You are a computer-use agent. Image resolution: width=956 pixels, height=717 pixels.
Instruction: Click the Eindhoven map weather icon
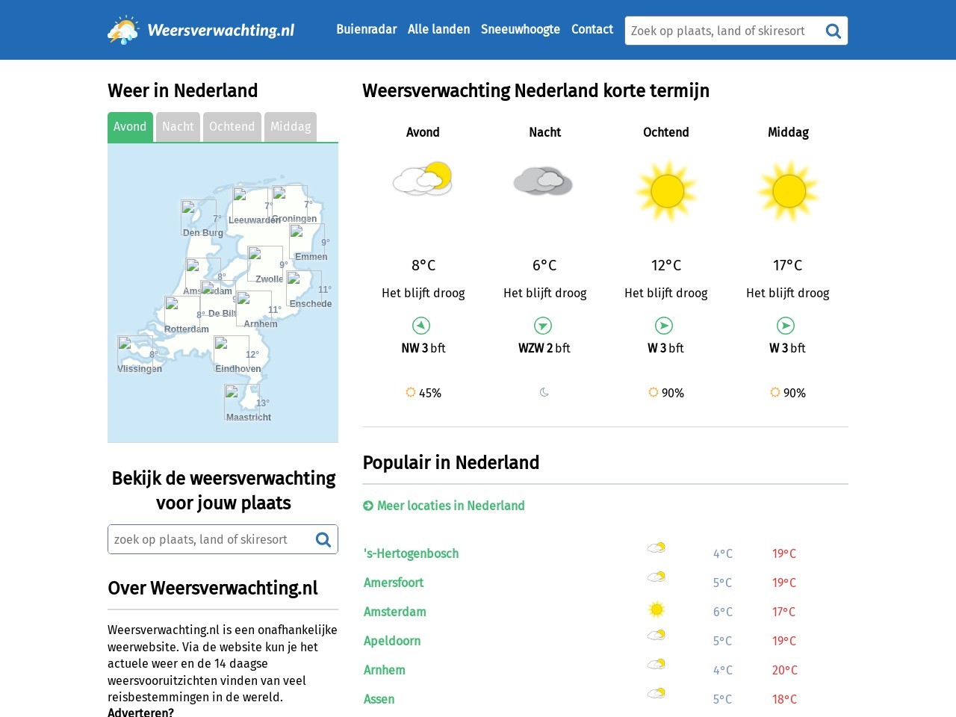232,353
